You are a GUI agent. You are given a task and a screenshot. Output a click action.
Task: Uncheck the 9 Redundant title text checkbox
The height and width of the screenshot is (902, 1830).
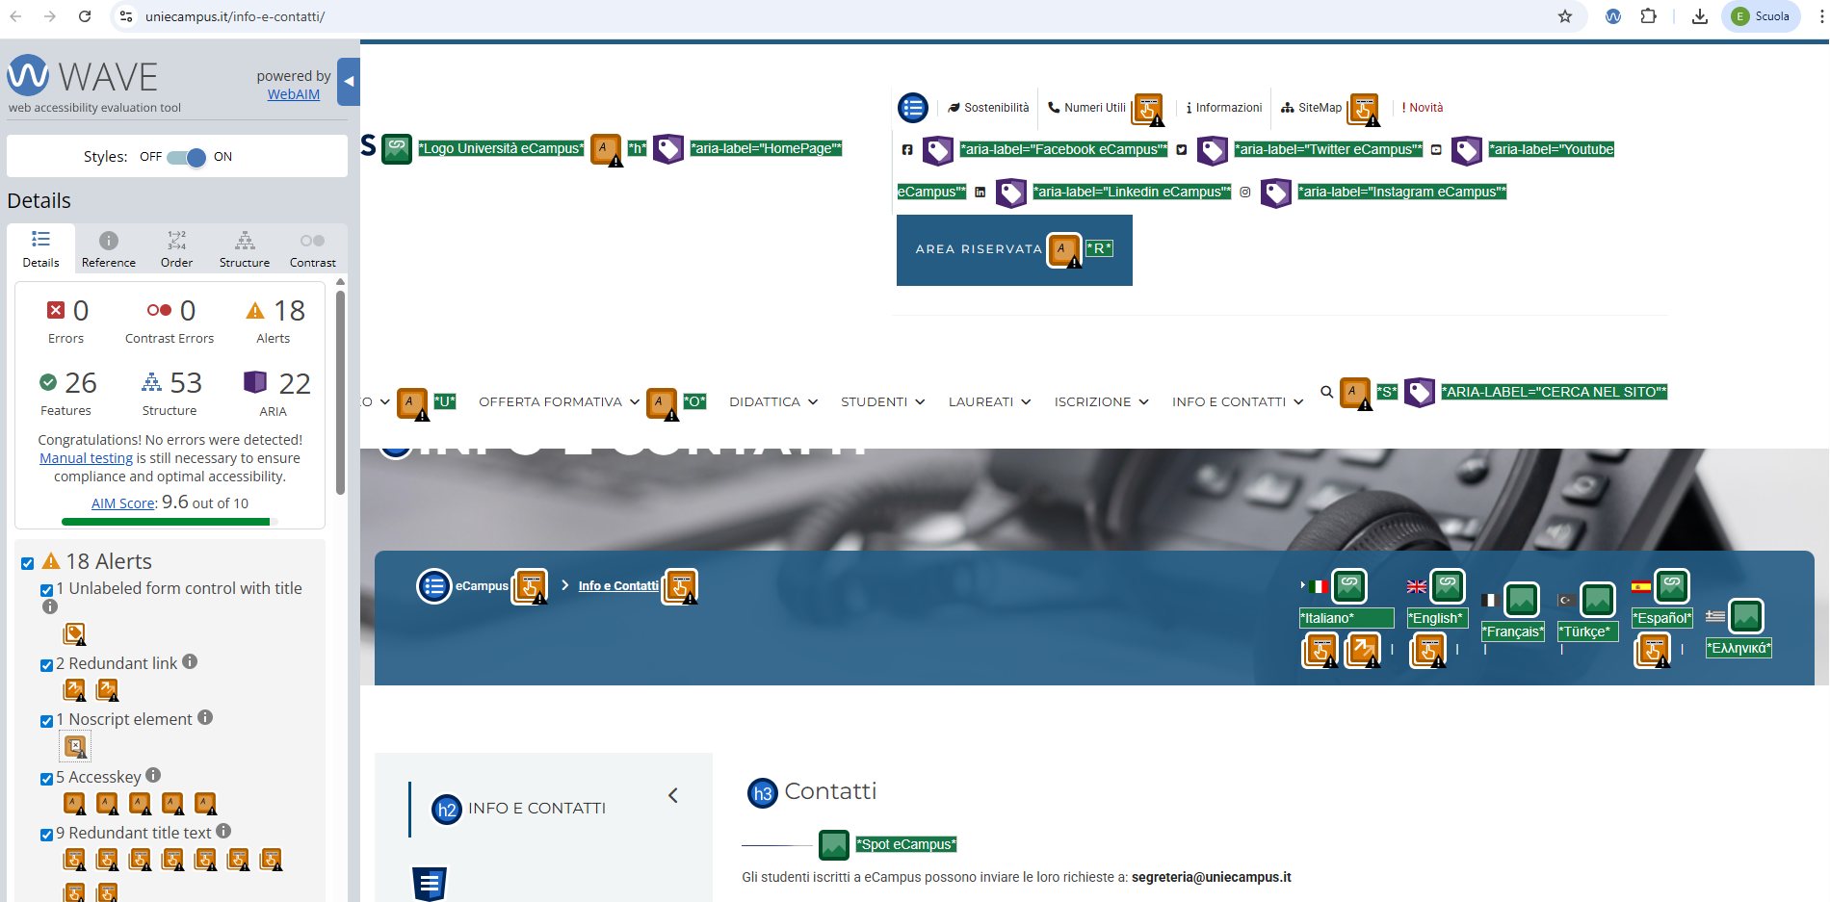tap(46, 835)
